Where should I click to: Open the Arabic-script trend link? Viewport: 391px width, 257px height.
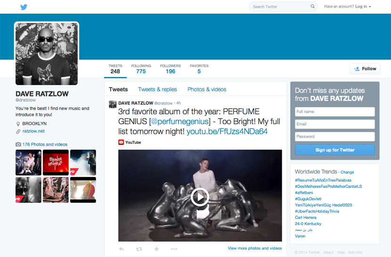[304, 230]
